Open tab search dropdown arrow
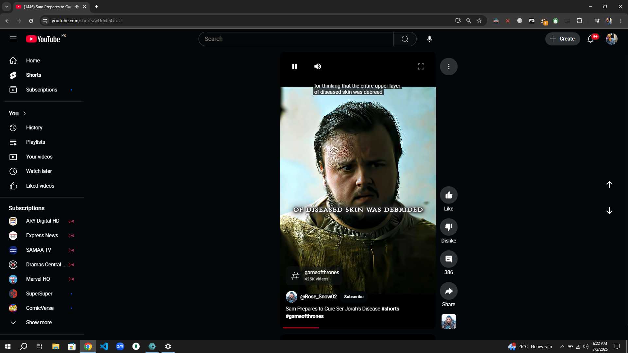This screenshot has width=628, height=353. pyautogui.click(x=7, y=7)
